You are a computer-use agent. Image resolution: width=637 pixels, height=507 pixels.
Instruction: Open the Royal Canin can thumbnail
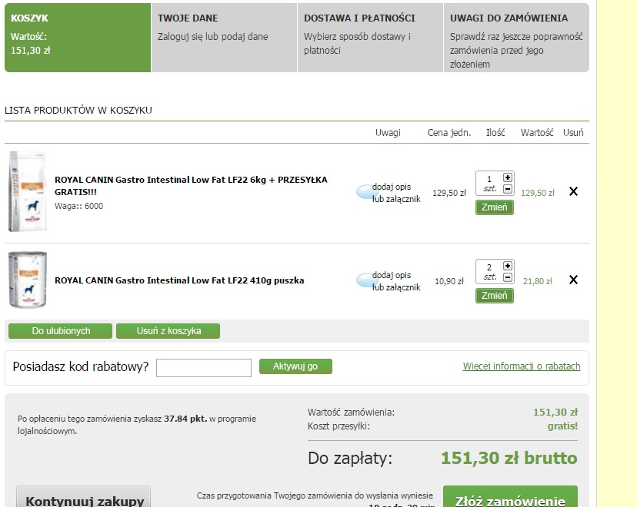pyautogui.click(x=27, y=280)
